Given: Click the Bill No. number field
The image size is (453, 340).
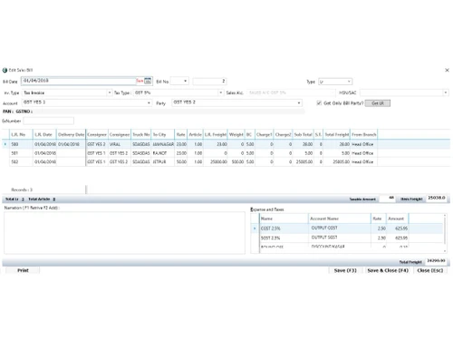Looking at the screenshot, I should coord(209,81).
